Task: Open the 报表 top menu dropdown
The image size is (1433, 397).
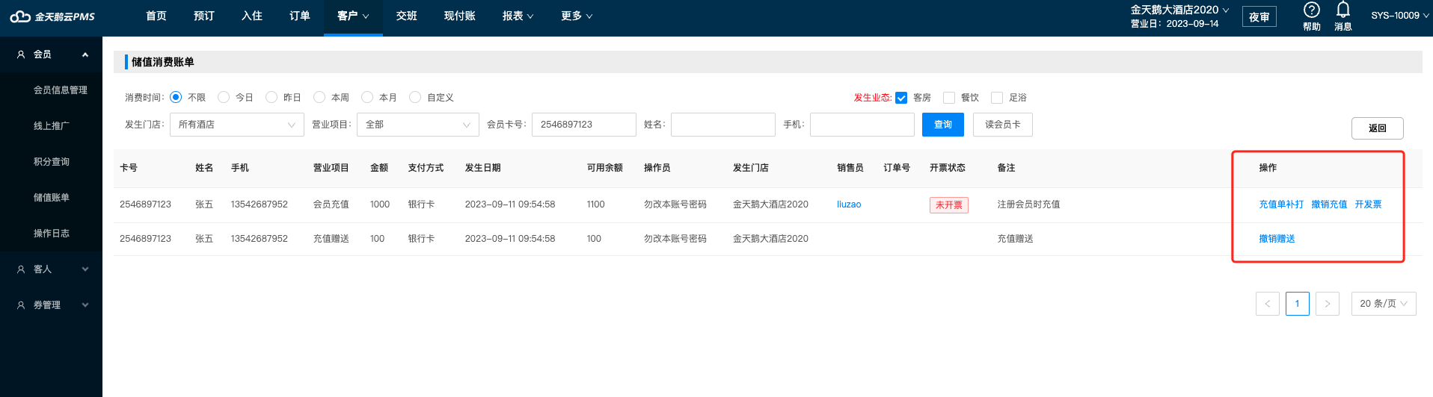Action: tap(518, 16)
